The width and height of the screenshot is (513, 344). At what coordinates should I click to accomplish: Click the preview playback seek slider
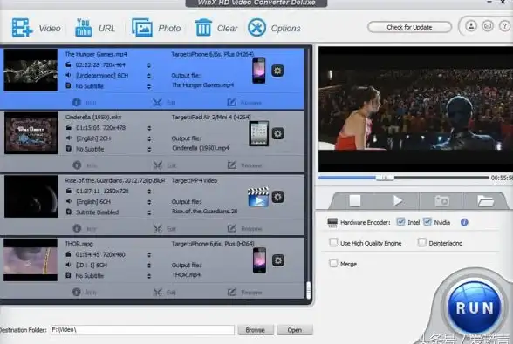[x=404, y=178]
